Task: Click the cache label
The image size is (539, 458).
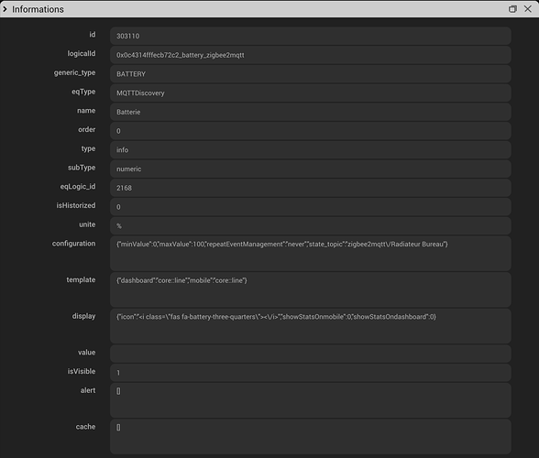Action: pos(85,427)
